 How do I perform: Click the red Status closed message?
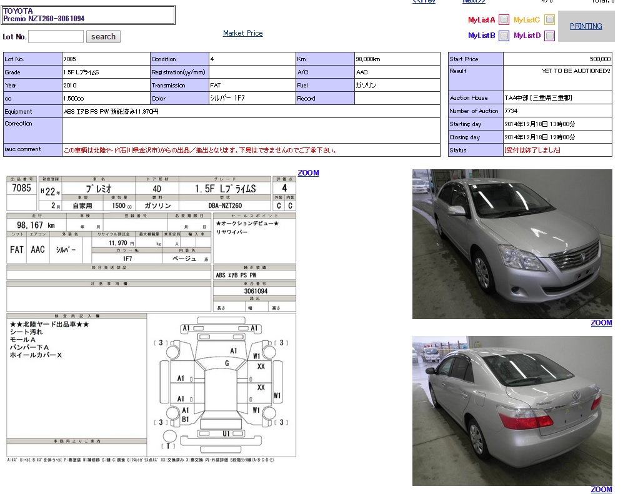tap(532, 151)
